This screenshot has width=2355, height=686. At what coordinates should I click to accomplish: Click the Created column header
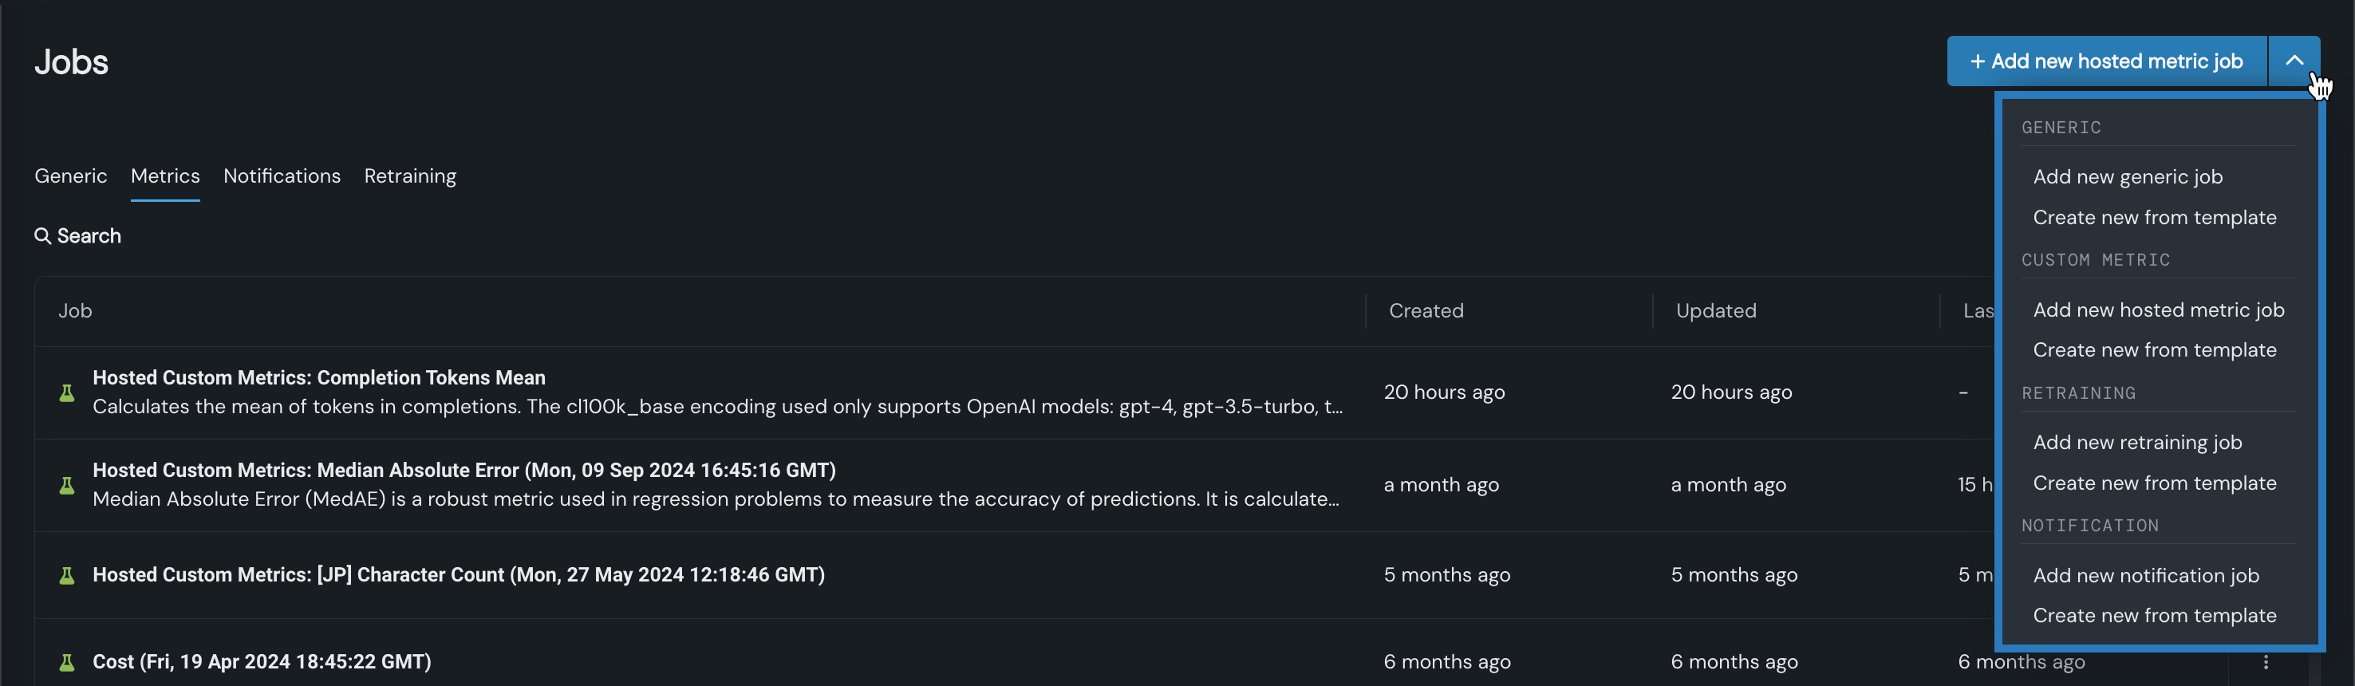click(1426, 311)
